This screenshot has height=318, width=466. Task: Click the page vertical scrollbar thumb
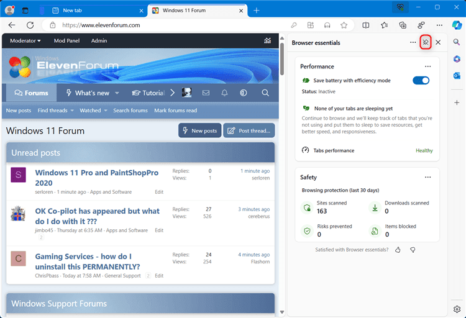point(282,59)
